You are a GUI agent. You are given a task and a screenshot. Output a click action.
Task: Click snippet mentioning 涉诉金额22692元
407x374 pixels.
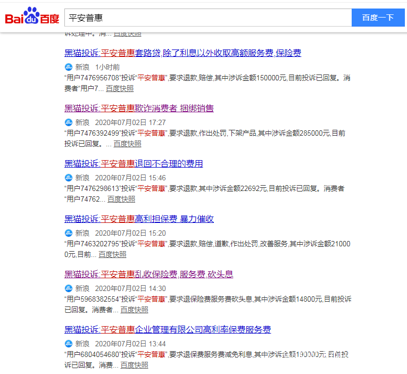click(204, 194)
